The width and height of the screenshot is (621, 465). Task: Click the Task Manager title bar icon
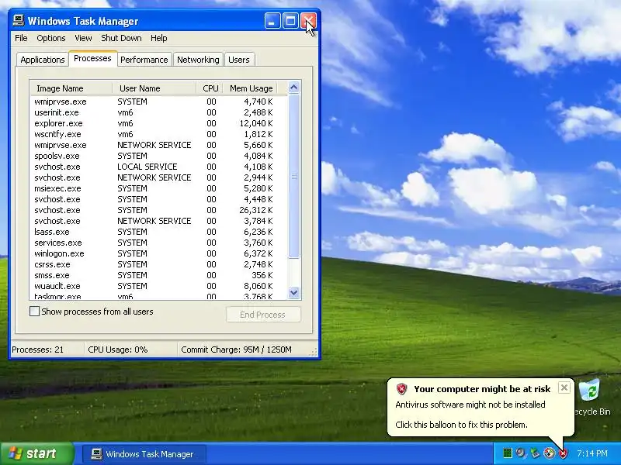[x=18, y=21]
